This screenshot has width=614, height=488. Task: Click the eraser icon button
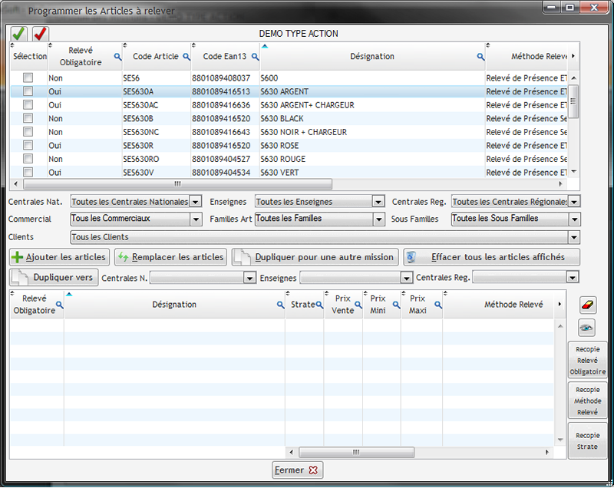[586, 305]
